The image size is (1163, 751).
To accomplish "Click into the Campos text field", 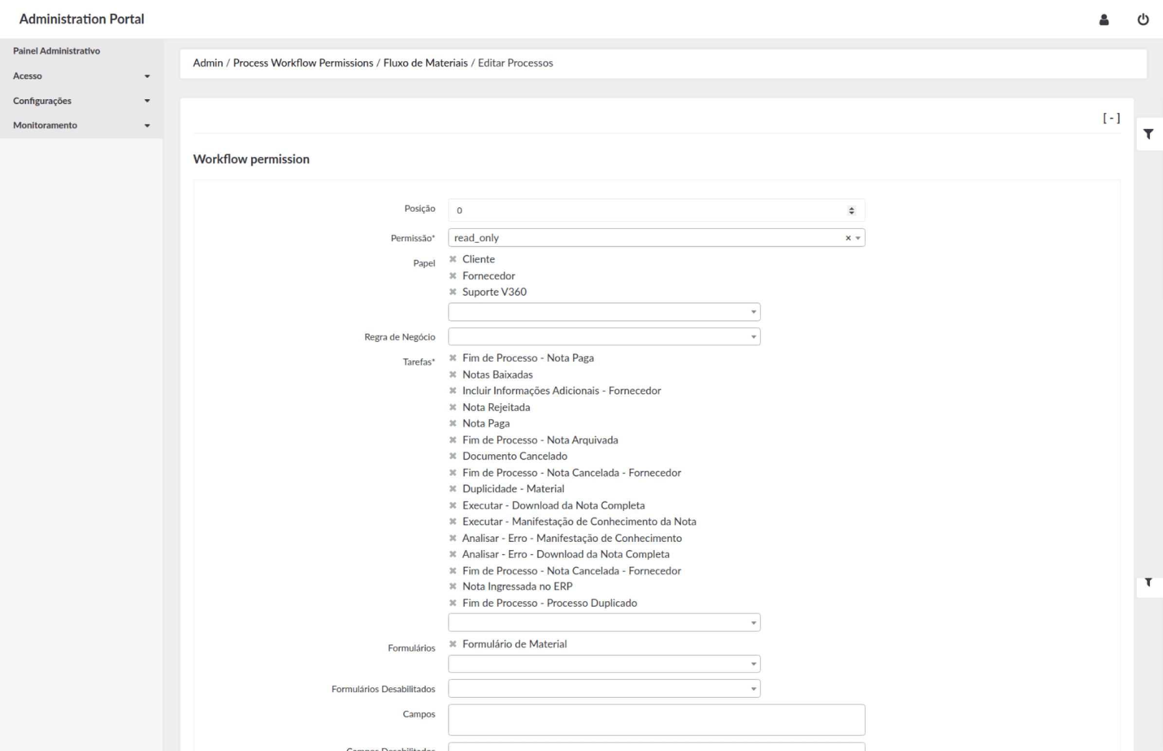I will pyautogui.click(x=656, y=719).
